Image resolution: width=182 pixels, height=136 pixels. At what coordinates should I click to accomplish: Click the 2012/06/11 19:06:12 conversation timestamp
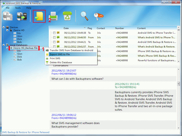[x=64, y=115]
